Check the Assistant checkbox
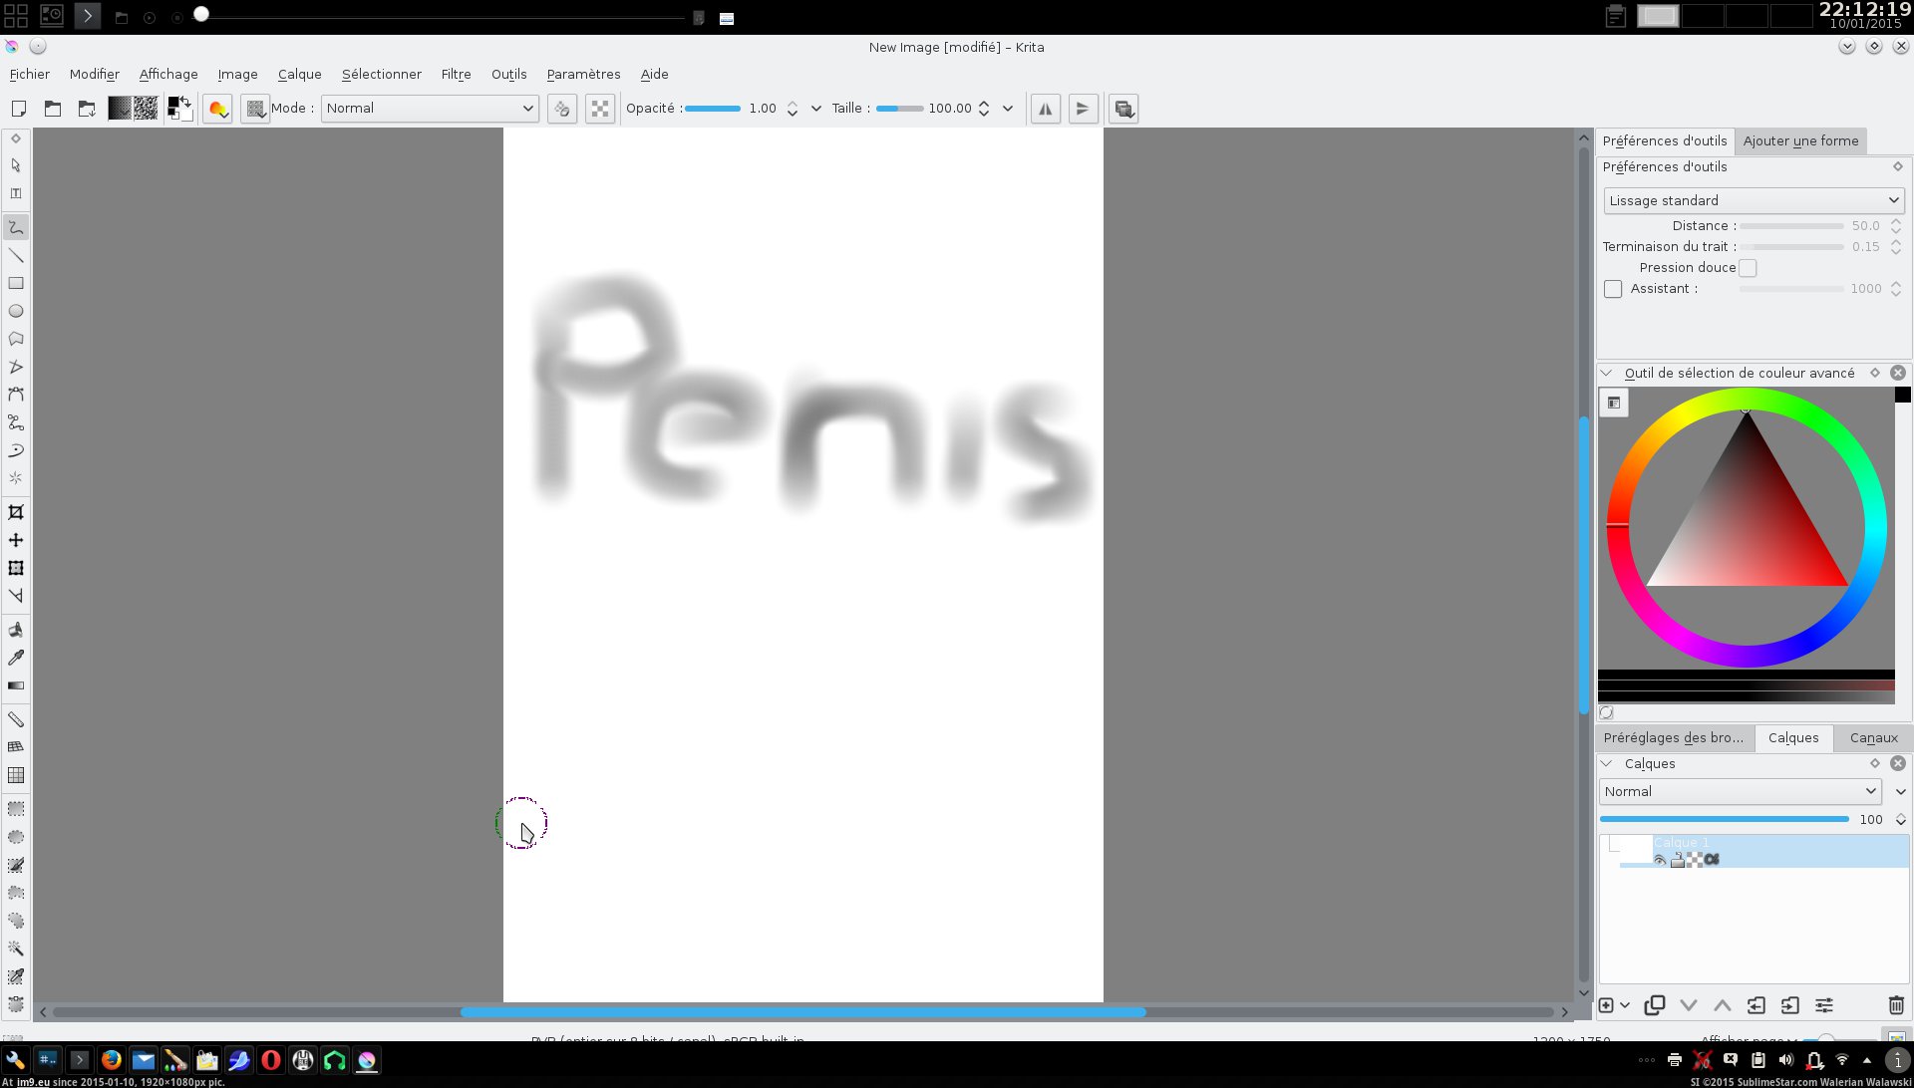This screenshot has height=1088, width=1914. point(1613,289)
